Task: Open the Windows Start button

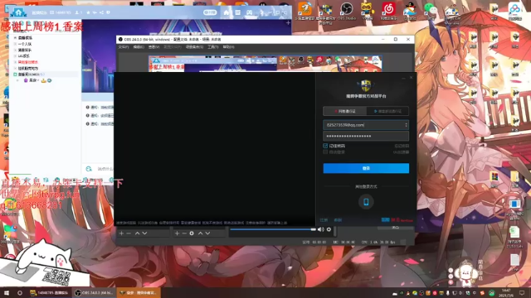Action: pyautogui.click(x=7, y=292)
